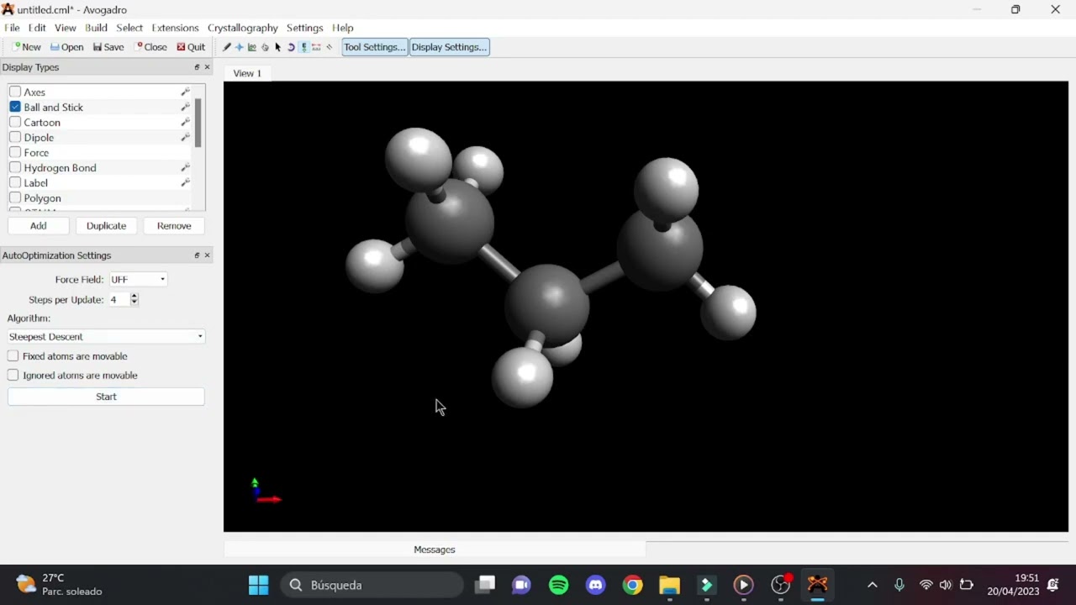Viewport: 1076px width, 605px height.
Task: Check 'Fixed atoms are movable'
Action: pos(13,356)
